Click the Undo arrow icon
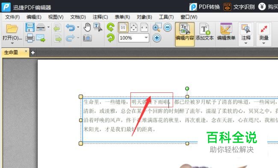The width and height of the screenshot is (278, 168). coord(70,27)
